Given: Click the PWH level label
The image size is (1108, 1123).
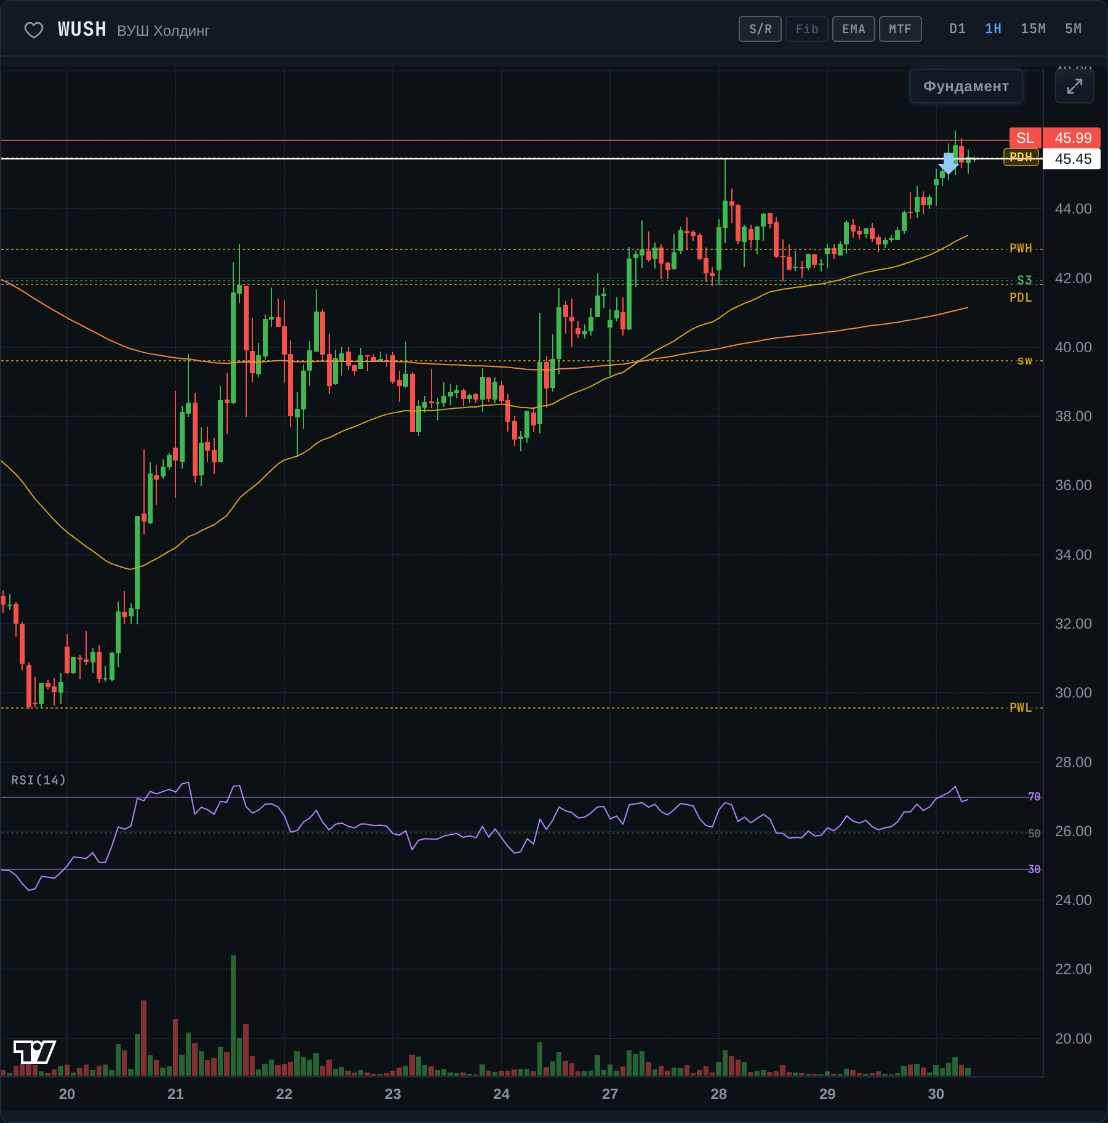Looking at the screenshot, I should (1021, 248).
